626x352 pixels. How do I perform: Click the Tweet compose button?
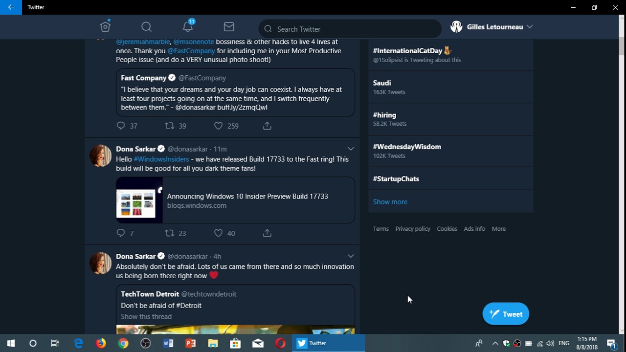(x=506, y=314)
